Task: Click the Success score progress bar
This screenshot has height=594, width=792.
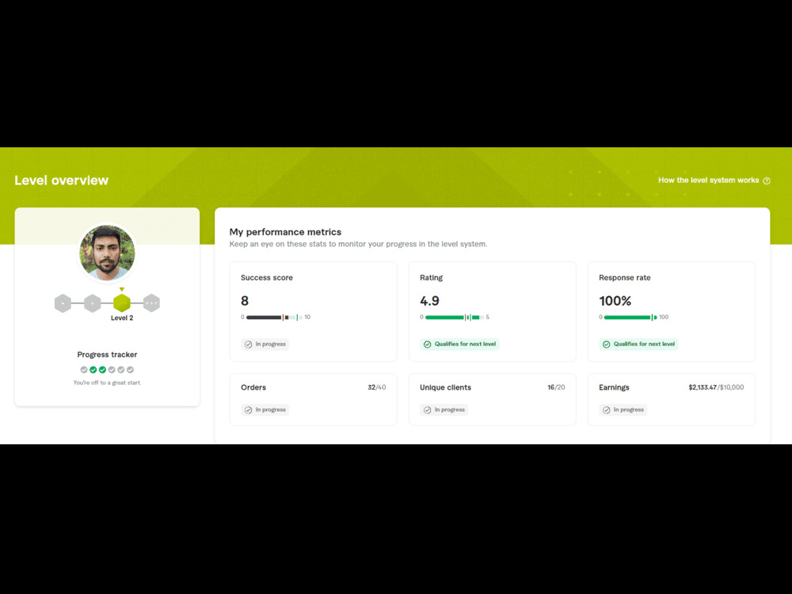Action: coord(275,318)
